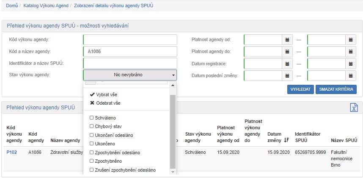The image size is (363, 178).
Task: Collapse the Stav výkonu agendy dropdown
Action: [130, 75]
